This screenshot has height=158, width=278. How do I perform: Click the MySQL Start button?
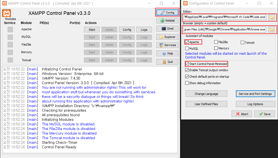92,37
